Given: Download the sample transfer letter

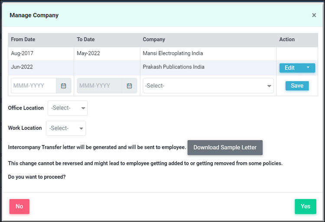Looking at the screenshot, I should coord(225,148).
